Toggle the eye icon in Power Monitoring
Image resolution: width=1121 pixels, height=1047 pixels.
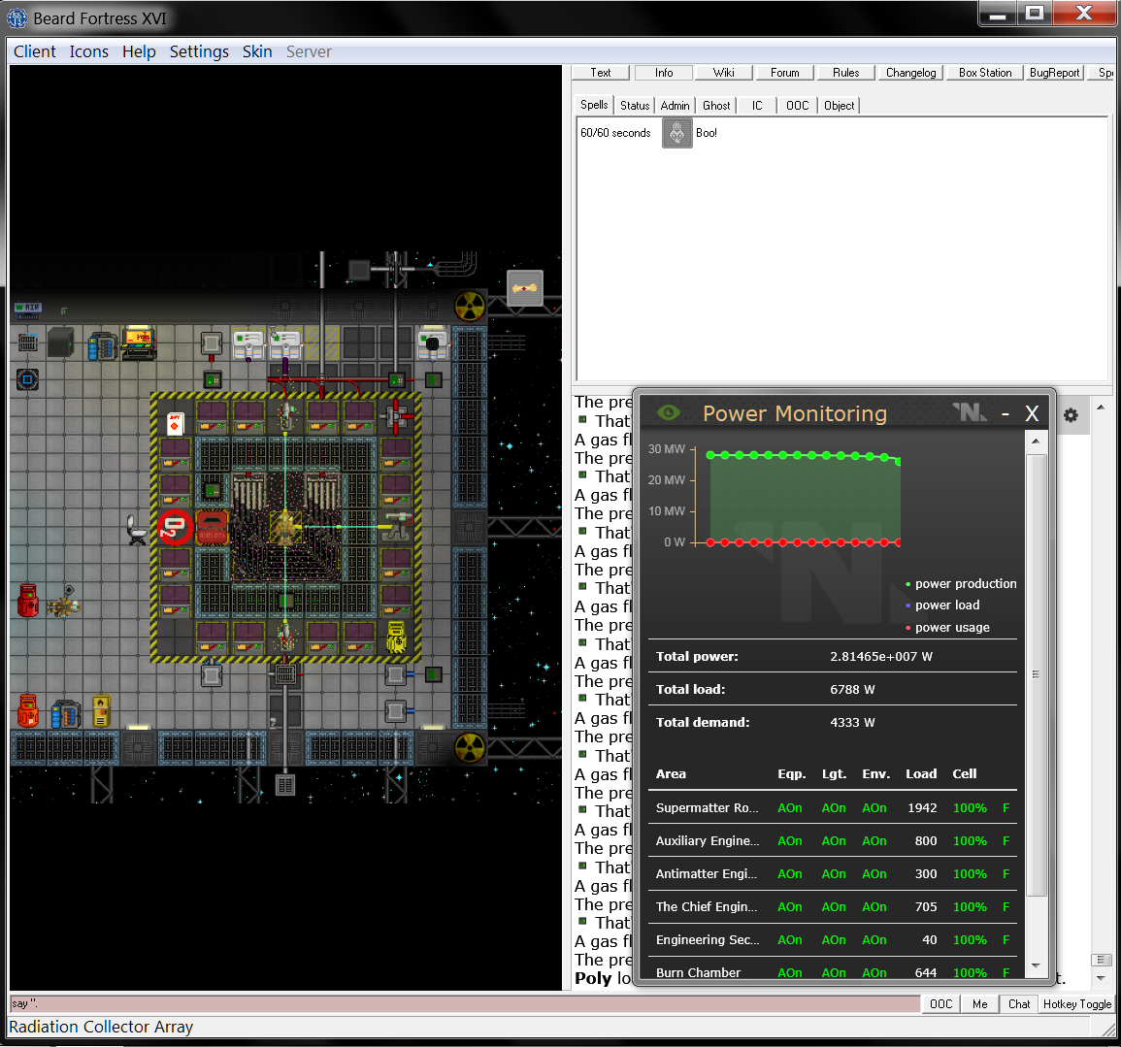point(669,412)
